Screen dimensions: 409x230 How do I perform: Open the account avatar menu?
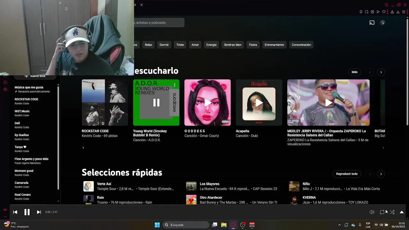382,23
